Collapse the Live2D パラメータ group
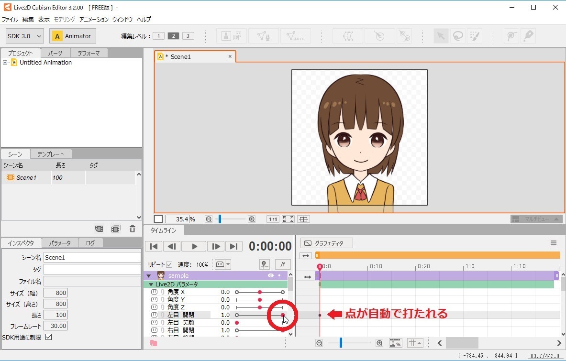566x361 pixels. tap(151, 284)
